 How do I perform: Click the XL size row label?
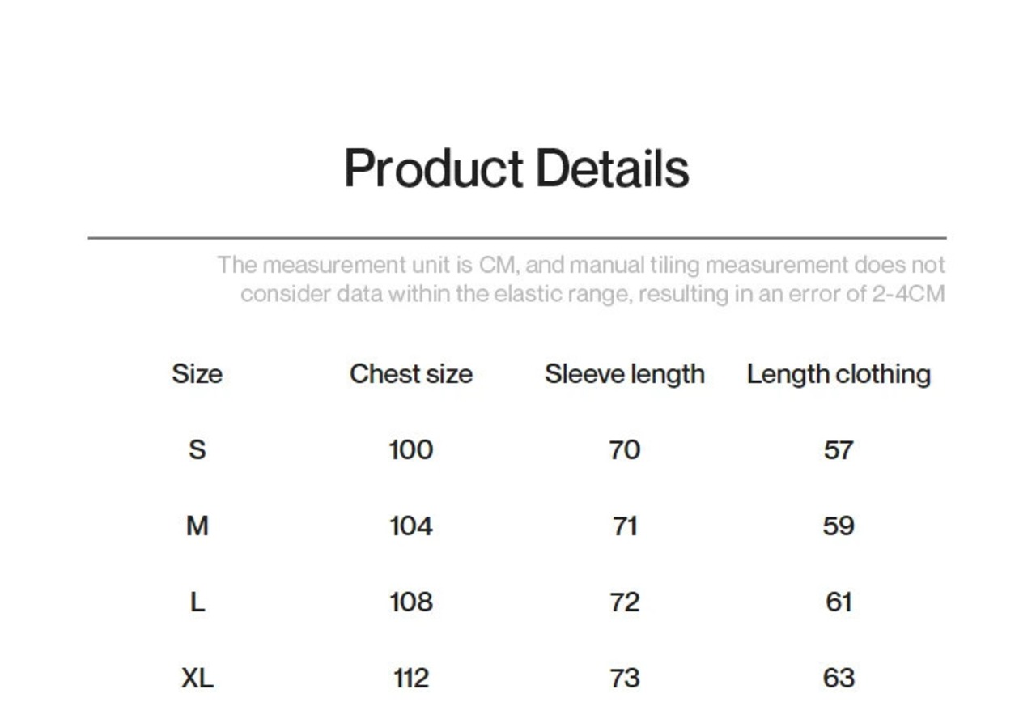(197, 679)
